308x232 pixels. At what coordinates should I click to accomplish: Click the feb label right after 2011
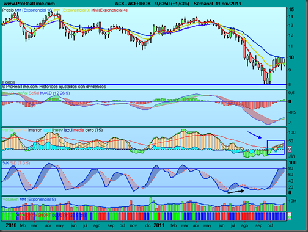coord(174,226)
